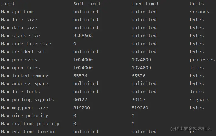Screen dimensions: 216x136
Task: Click the "Max realtime priority" row label
Action: (x=30, y=123)
